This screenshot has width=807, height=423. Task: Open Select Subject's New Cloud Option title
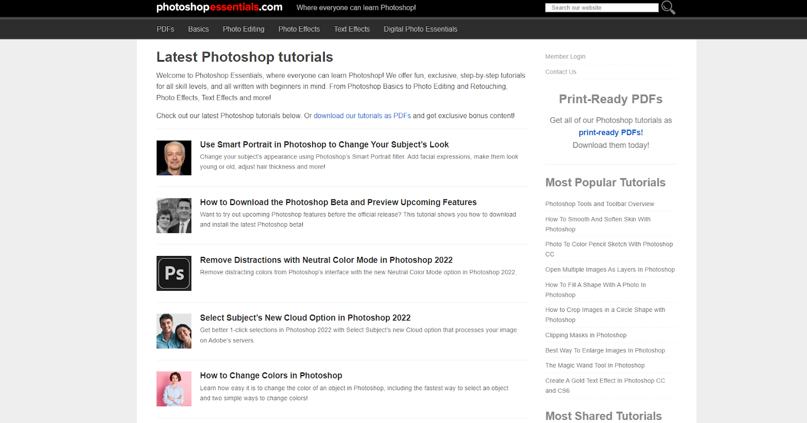[305, 318]
